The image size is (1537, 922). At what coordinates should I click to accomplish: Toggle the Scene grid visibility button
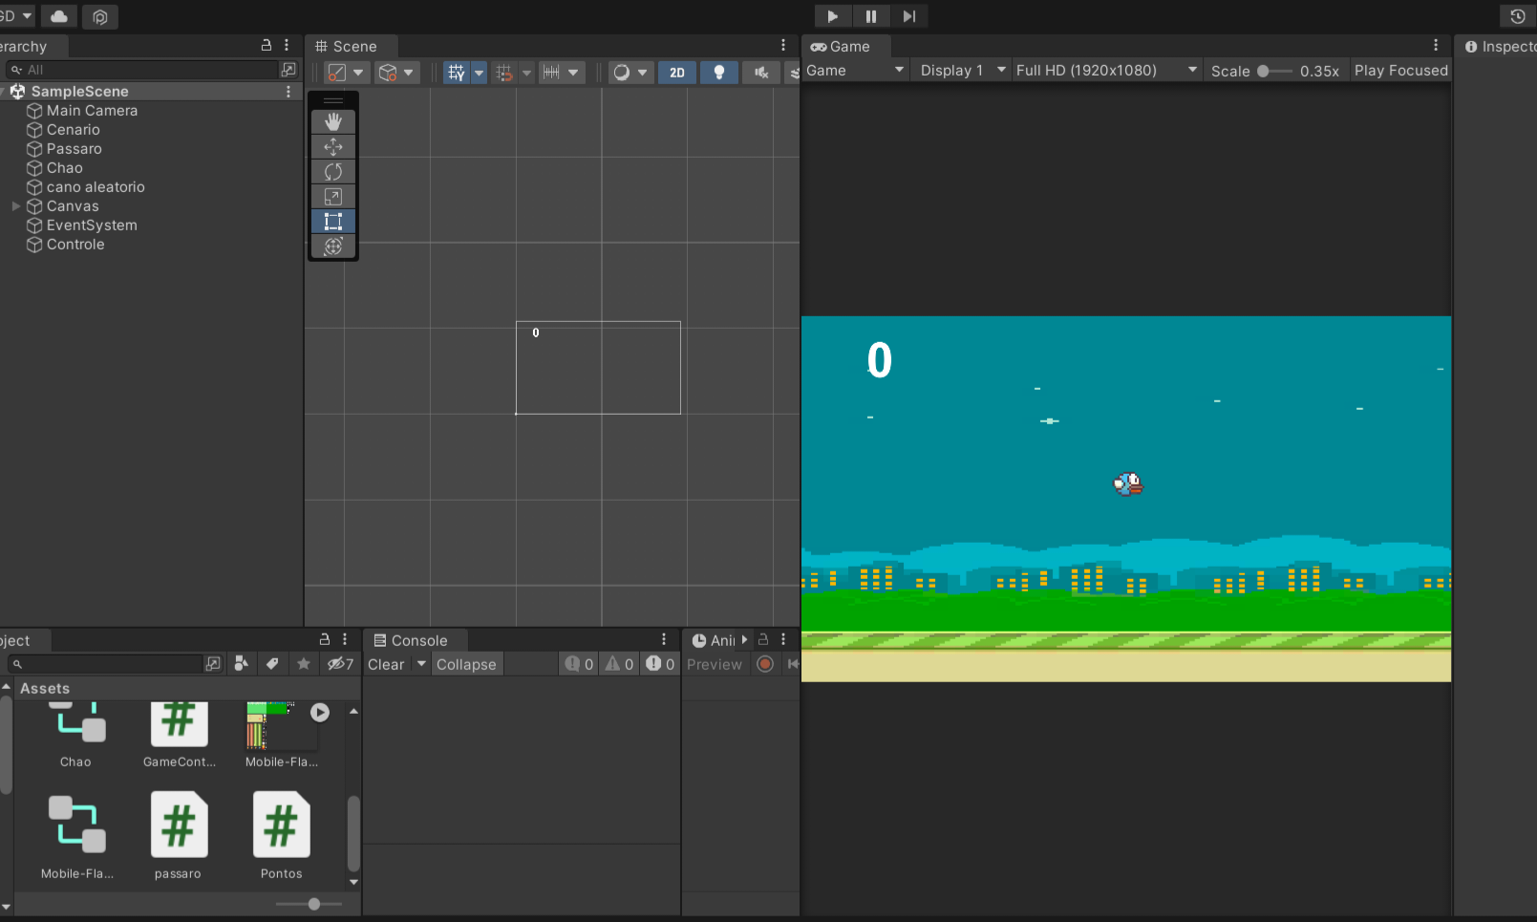tap(456, 73)
